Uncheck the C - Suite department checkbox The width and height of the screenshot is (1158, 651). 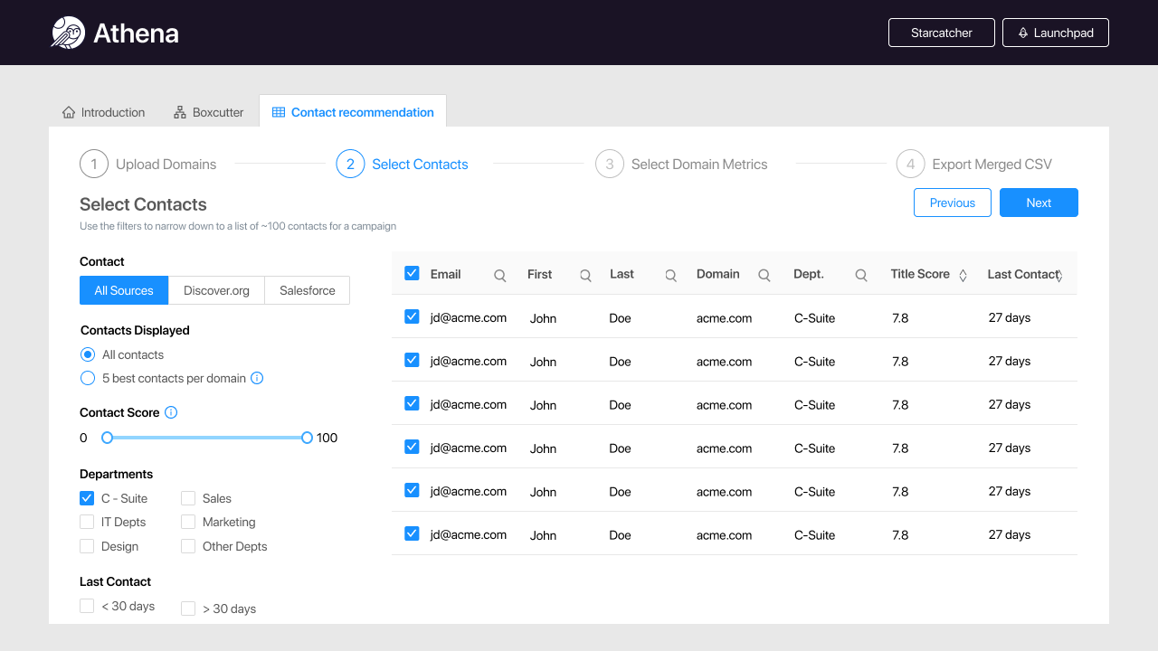(x=87, y=497)
